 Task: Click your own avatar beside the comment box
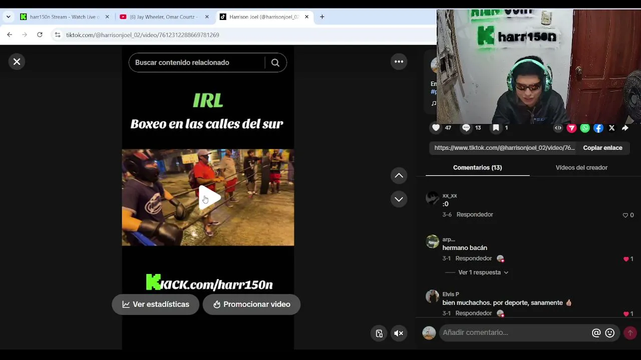(429, 333)
